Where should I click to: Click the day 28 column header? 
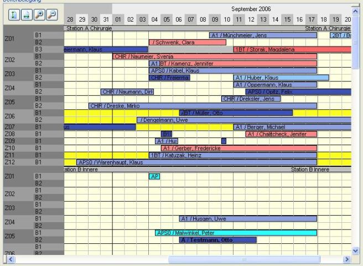[x=70, y=19]
